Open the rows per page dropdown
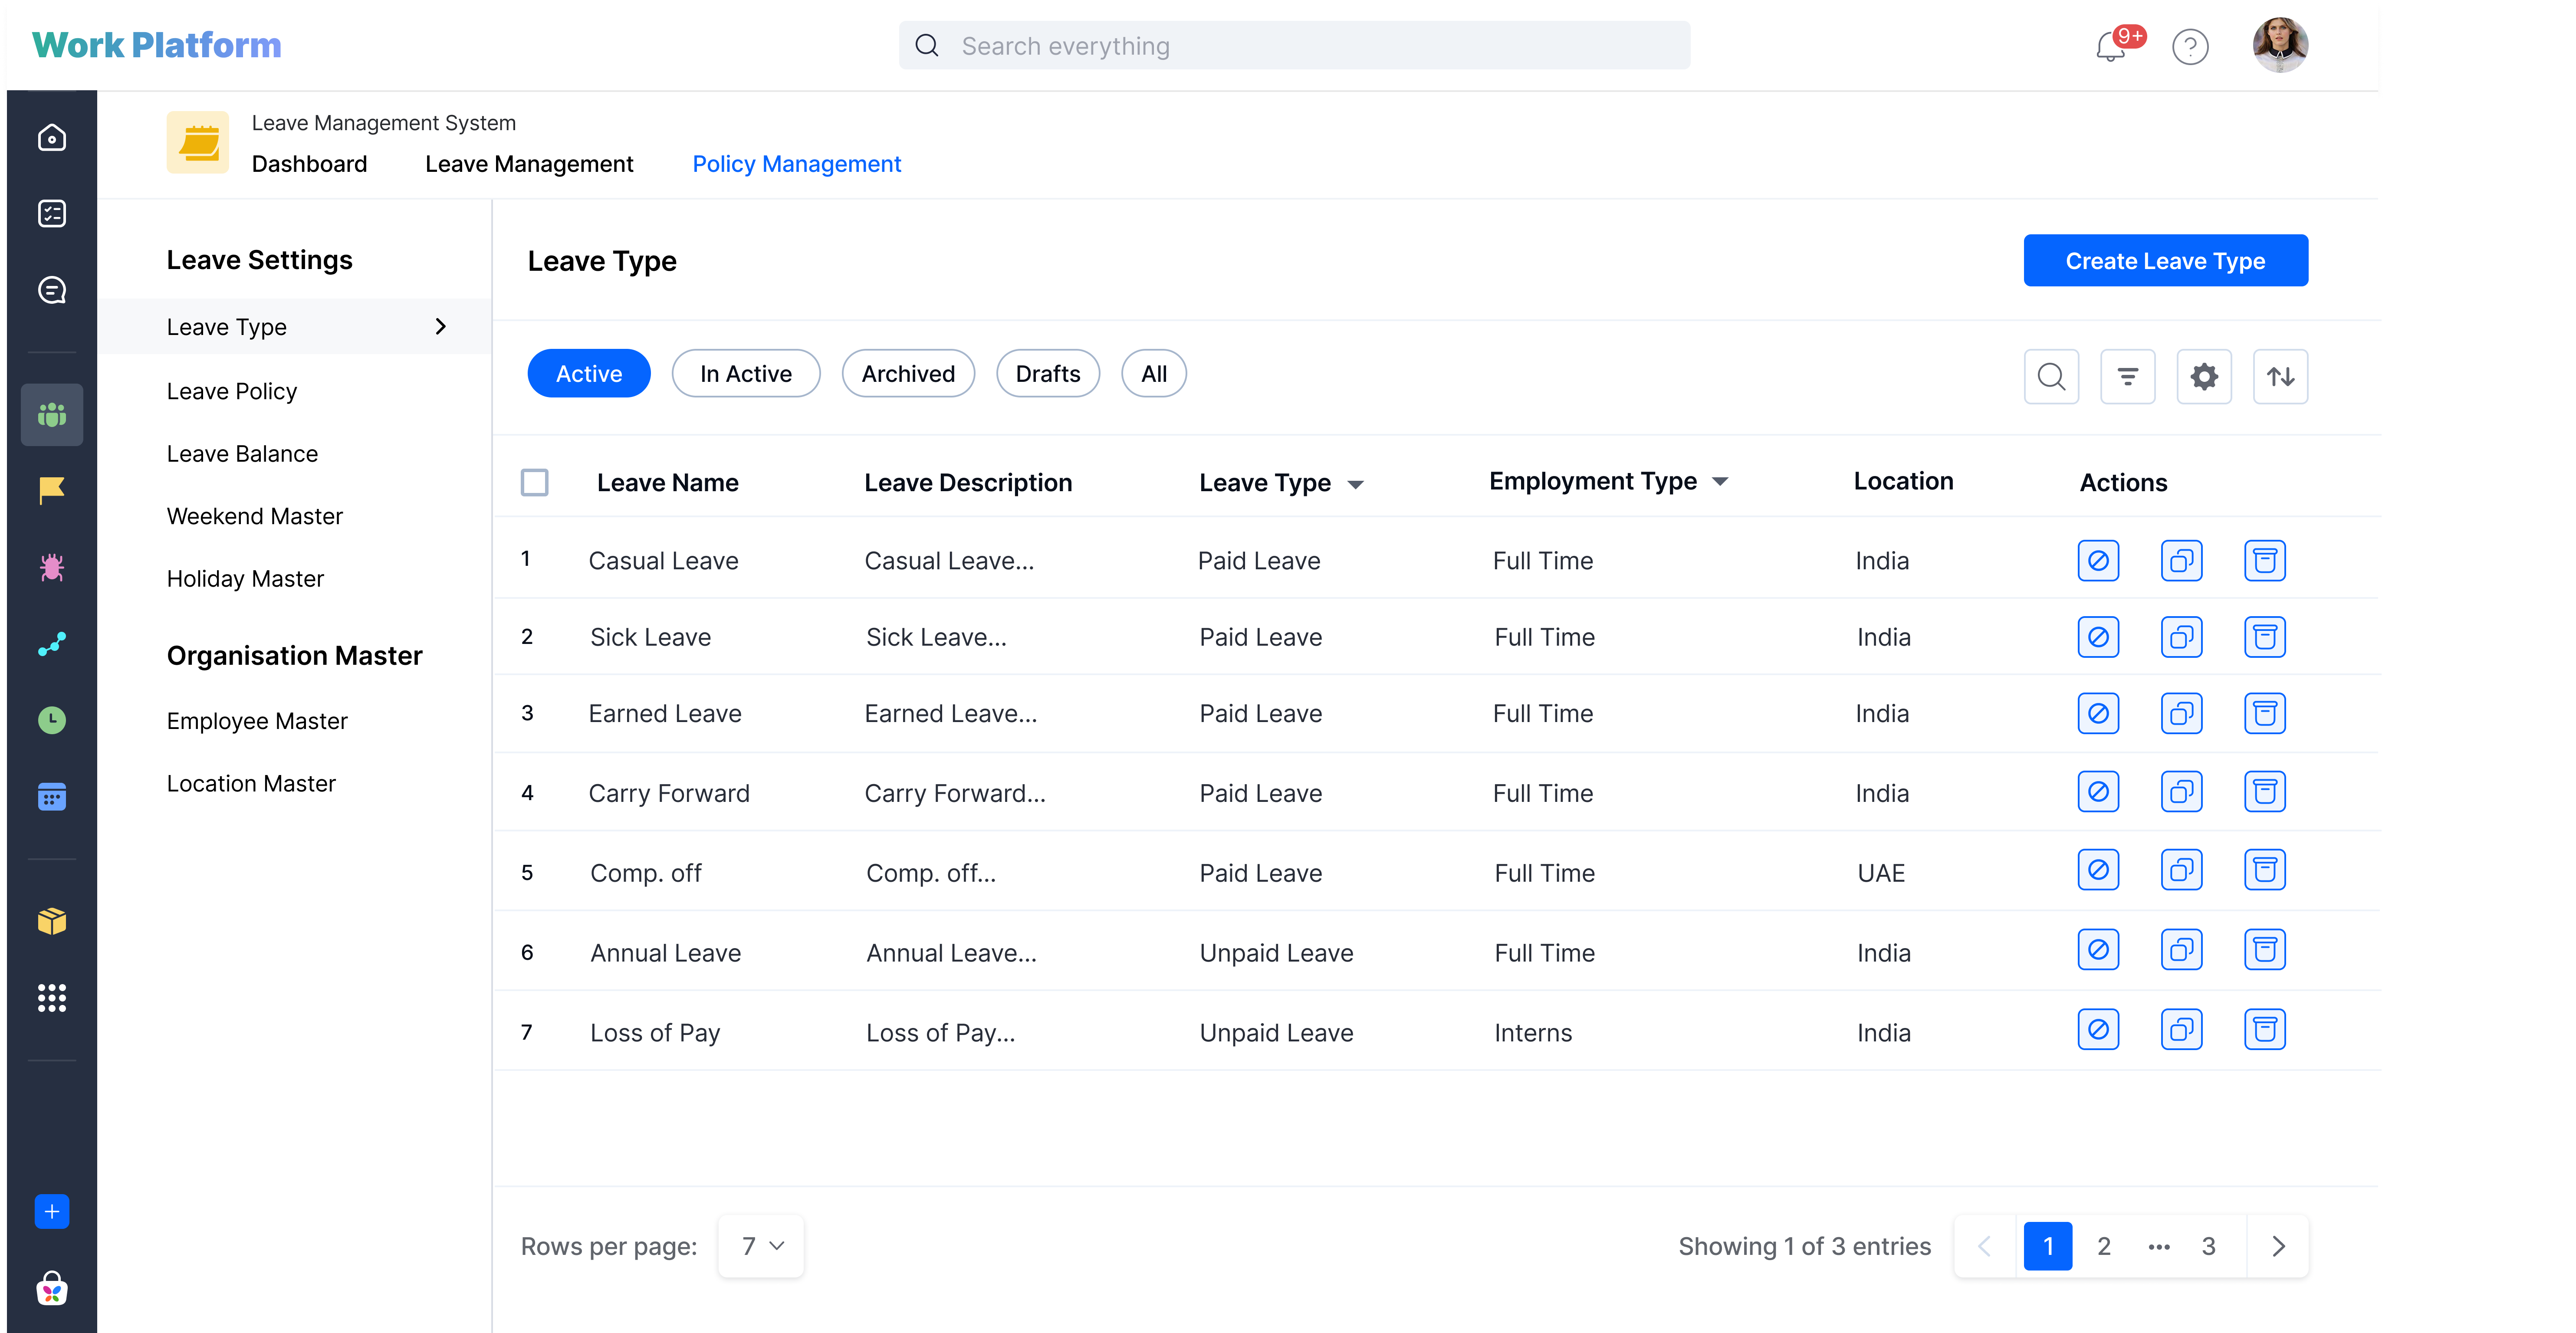Image resolution: width=2576 pixels, height=1333 pixels. click(761, 1246)
